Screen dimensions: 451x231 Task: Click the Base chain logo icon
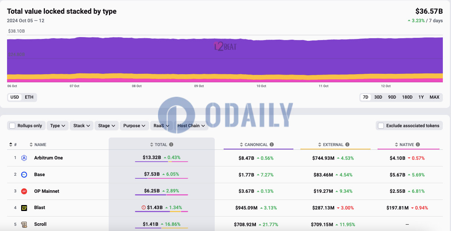tap(24, 175)
